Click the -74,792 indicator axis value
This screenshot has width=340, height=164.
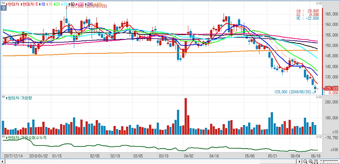[331, 137]
